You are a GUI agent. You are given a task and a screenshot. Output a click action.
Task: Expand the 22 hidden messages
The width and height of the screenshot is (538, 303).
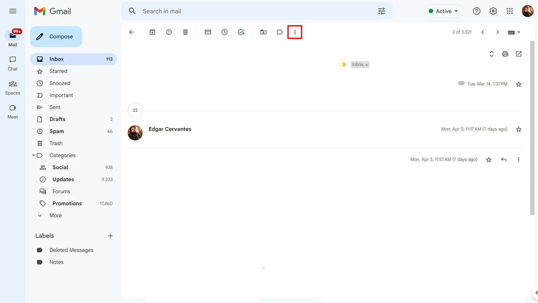(135, 110)
